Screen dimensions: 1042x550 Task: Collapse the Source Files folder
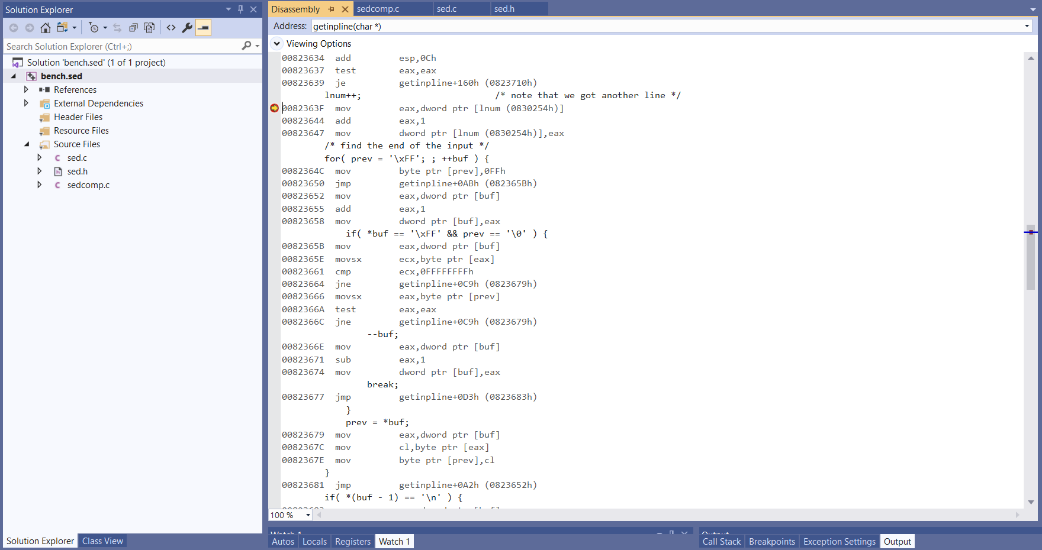[27, 144]
